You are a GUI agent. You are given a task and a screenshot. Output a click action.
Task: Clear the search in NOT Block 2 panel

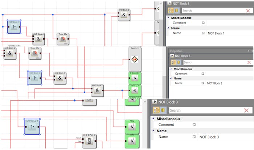click(249, 62)
